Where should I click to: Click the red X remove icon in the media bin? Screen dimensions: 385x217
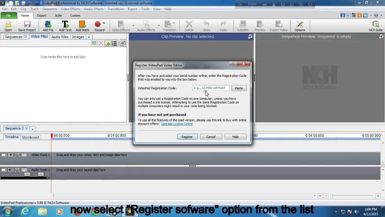click(x=101, y=44)
